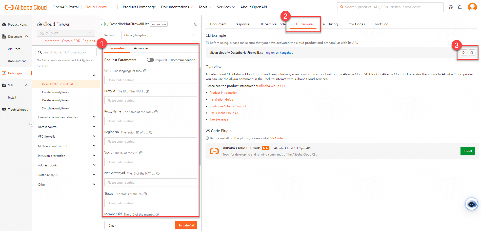Open the Region China (Hangzhou) dropdown
This screenshot has width=481, height=231.
pyautogui.click(x=159, y=35)
